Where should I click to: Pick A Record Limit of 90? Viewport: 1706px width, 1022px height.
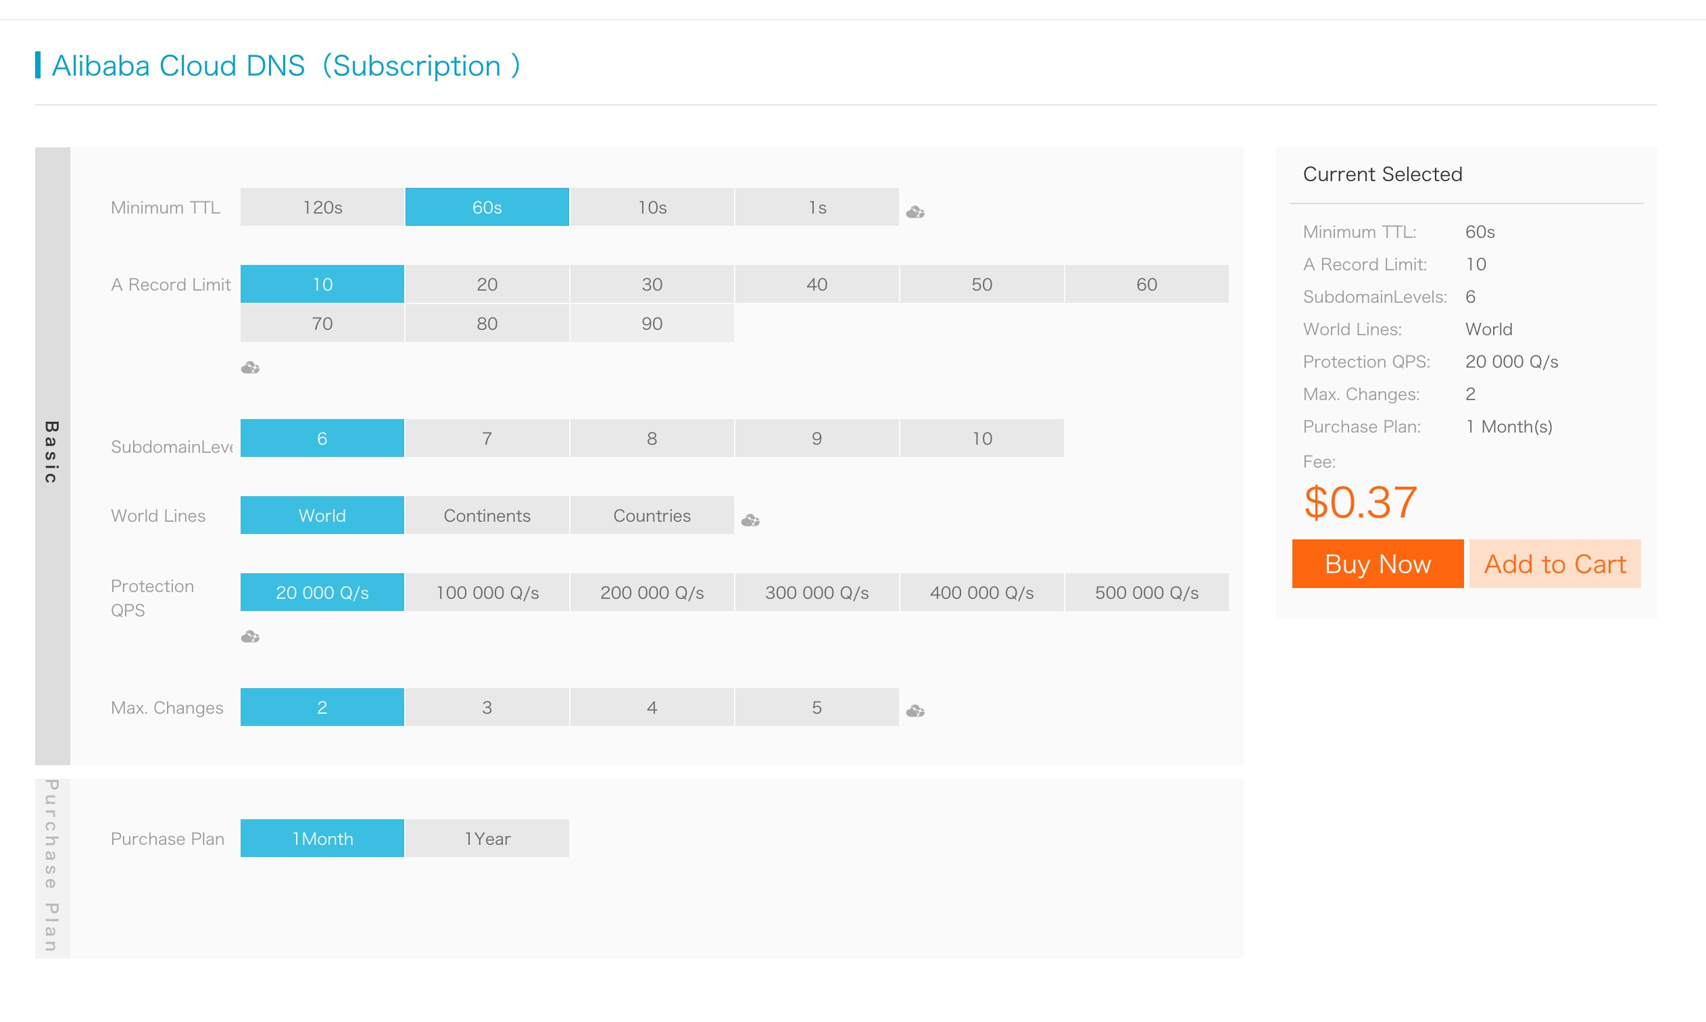pos(652,324)
